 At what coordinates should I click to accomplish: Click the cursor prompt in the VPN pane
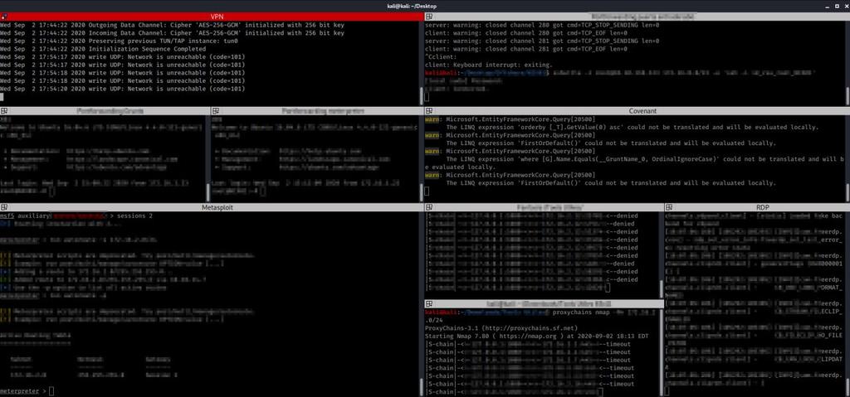tap(2, 96)
